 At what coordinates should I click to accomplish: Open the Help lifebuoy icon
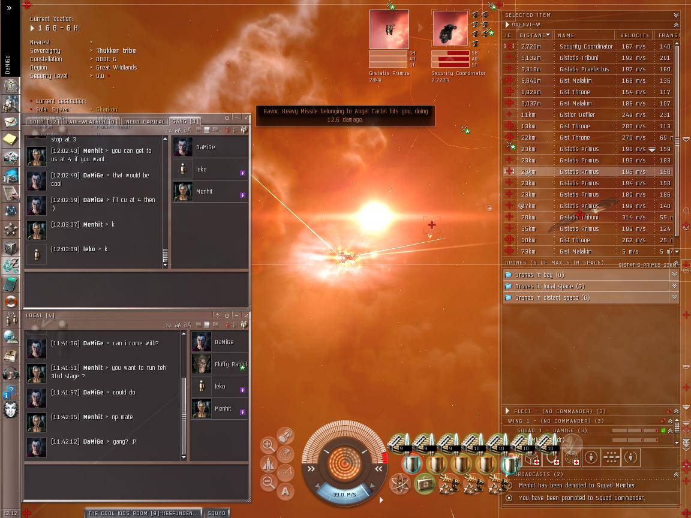pyautogui.click(x=11, y=302)
